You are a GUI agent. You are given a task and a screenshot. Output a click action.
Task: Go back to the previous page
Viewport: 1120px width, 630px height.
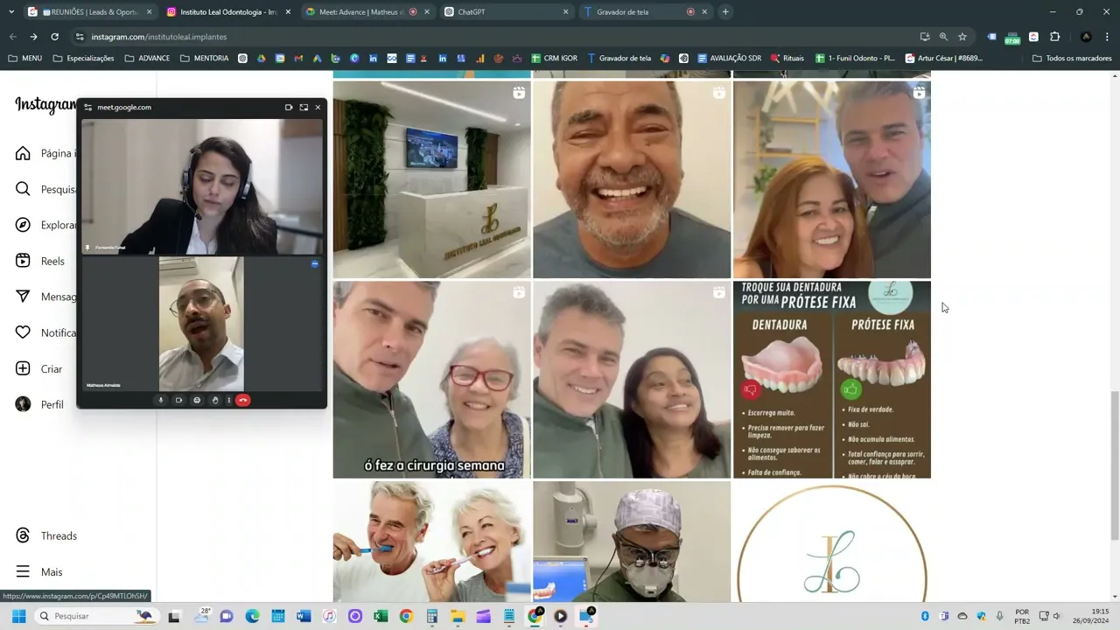[x=12, y=37]
